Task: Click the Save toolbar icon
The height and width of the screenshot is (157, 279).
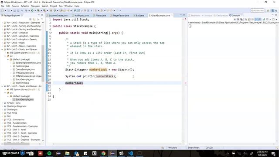Action: point(14,10)
